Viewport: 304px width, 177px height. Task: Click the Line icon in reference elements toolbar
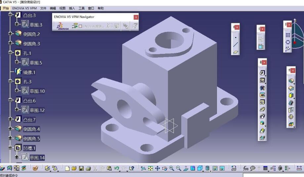point(236,45)
